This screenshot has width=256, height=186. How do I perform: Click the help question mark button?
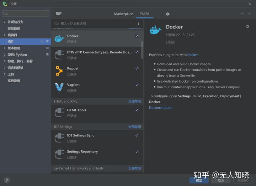click(x=7, y=180)
